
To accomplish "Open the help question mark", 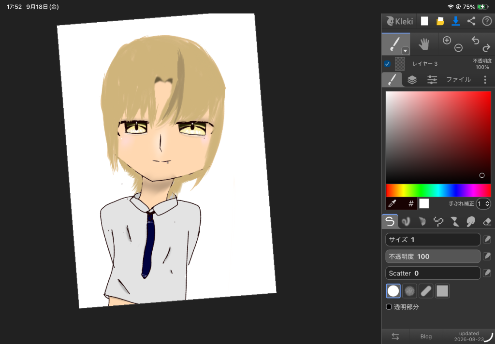I will [x=487, y=21].
